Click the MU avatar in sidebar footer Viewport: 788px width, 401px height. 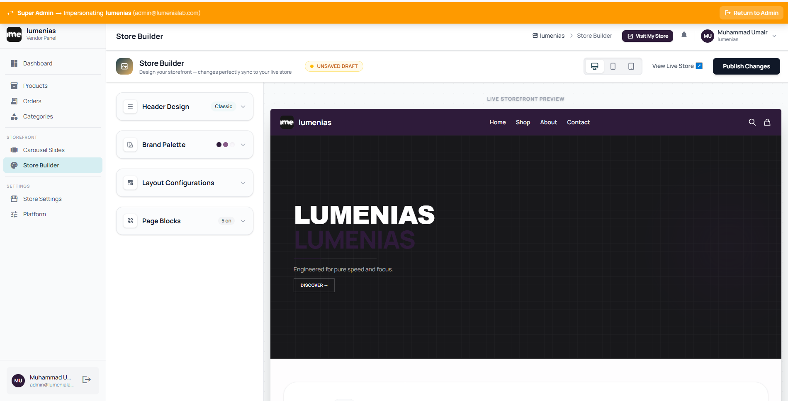point(18,380)
